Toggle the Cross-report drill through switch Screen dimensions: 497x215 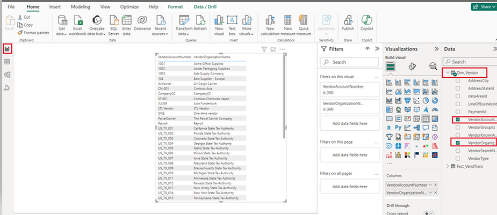[429, 213]
